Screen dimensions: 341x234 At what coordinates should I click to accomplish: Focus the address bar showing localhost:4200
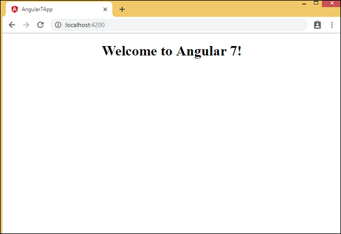(x=179, y=25)
